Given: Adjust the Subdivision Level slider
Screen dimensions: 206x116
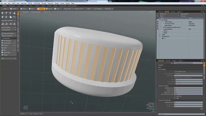Looking at the screenshot, I should click(x=188, y=88).
